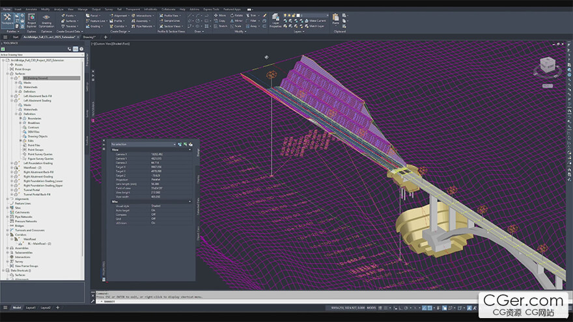Select the Move tool in Modify
This screenshot has width=573, height=322.
pos(220,16)
